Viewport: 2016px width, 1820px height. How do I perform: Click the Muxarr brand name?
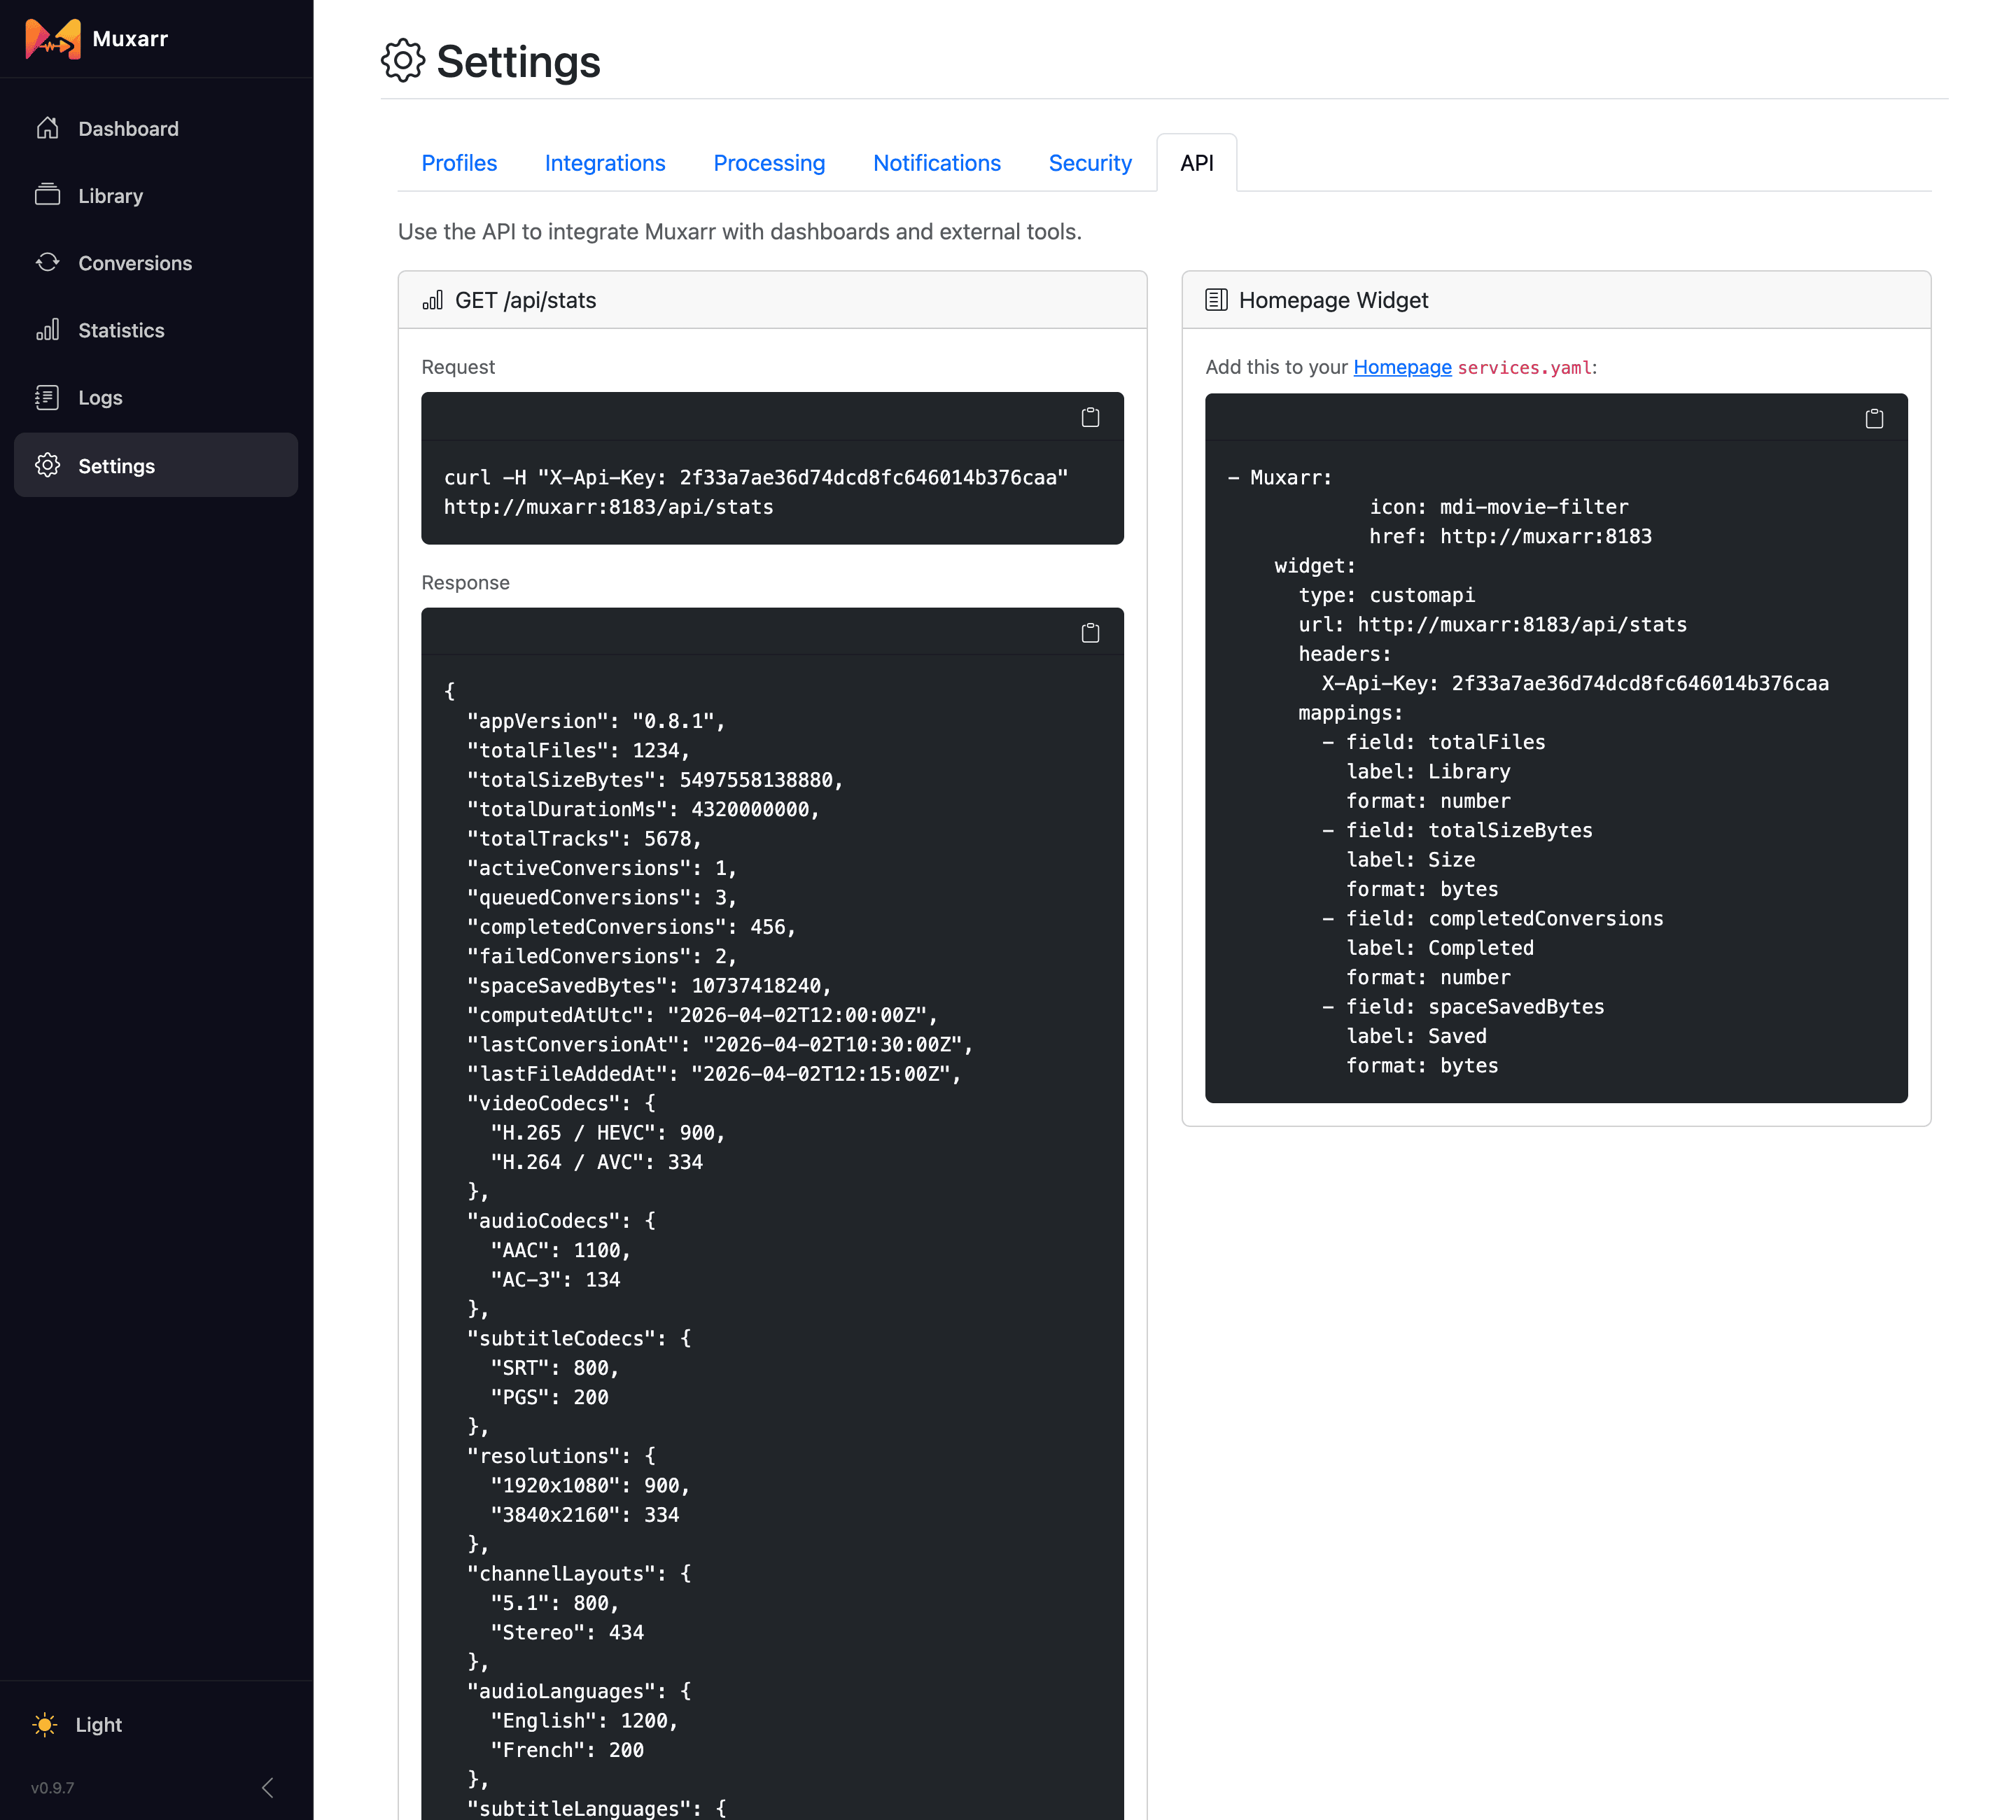[130, 39]
